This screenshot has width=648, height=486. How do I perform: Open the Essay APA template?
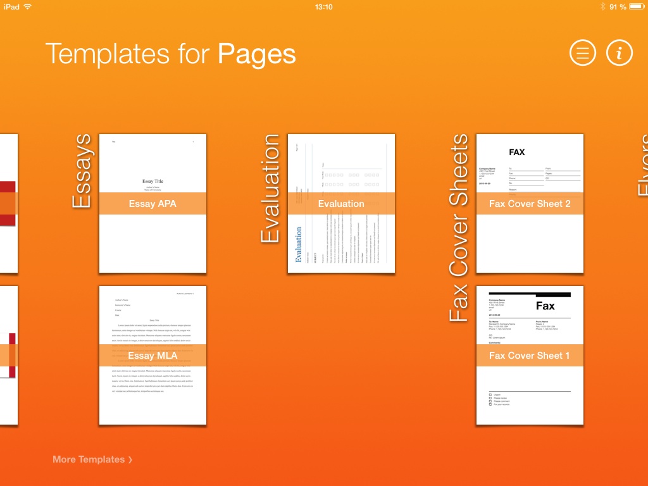[x=153, y=203]
